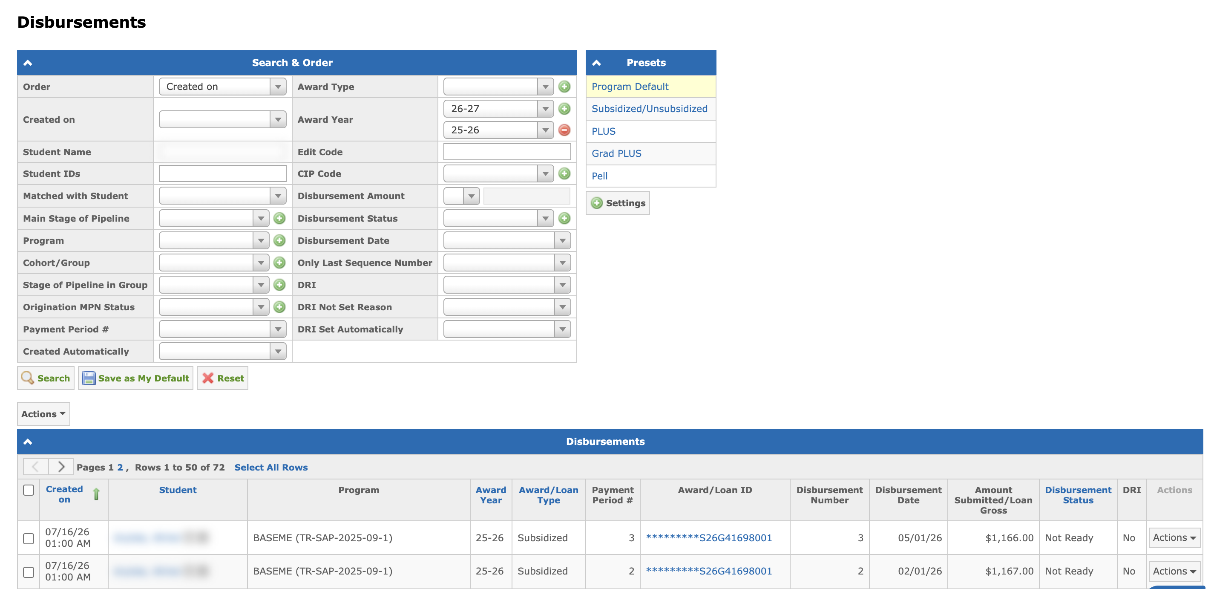This screenshot has width=1214, height=589.
Task: Click the Reset button with red X
Action: [222, 378]
